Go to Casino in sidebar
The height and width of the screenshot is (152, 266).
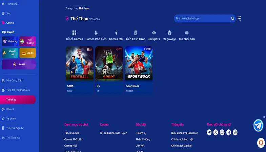pos(8,23)
